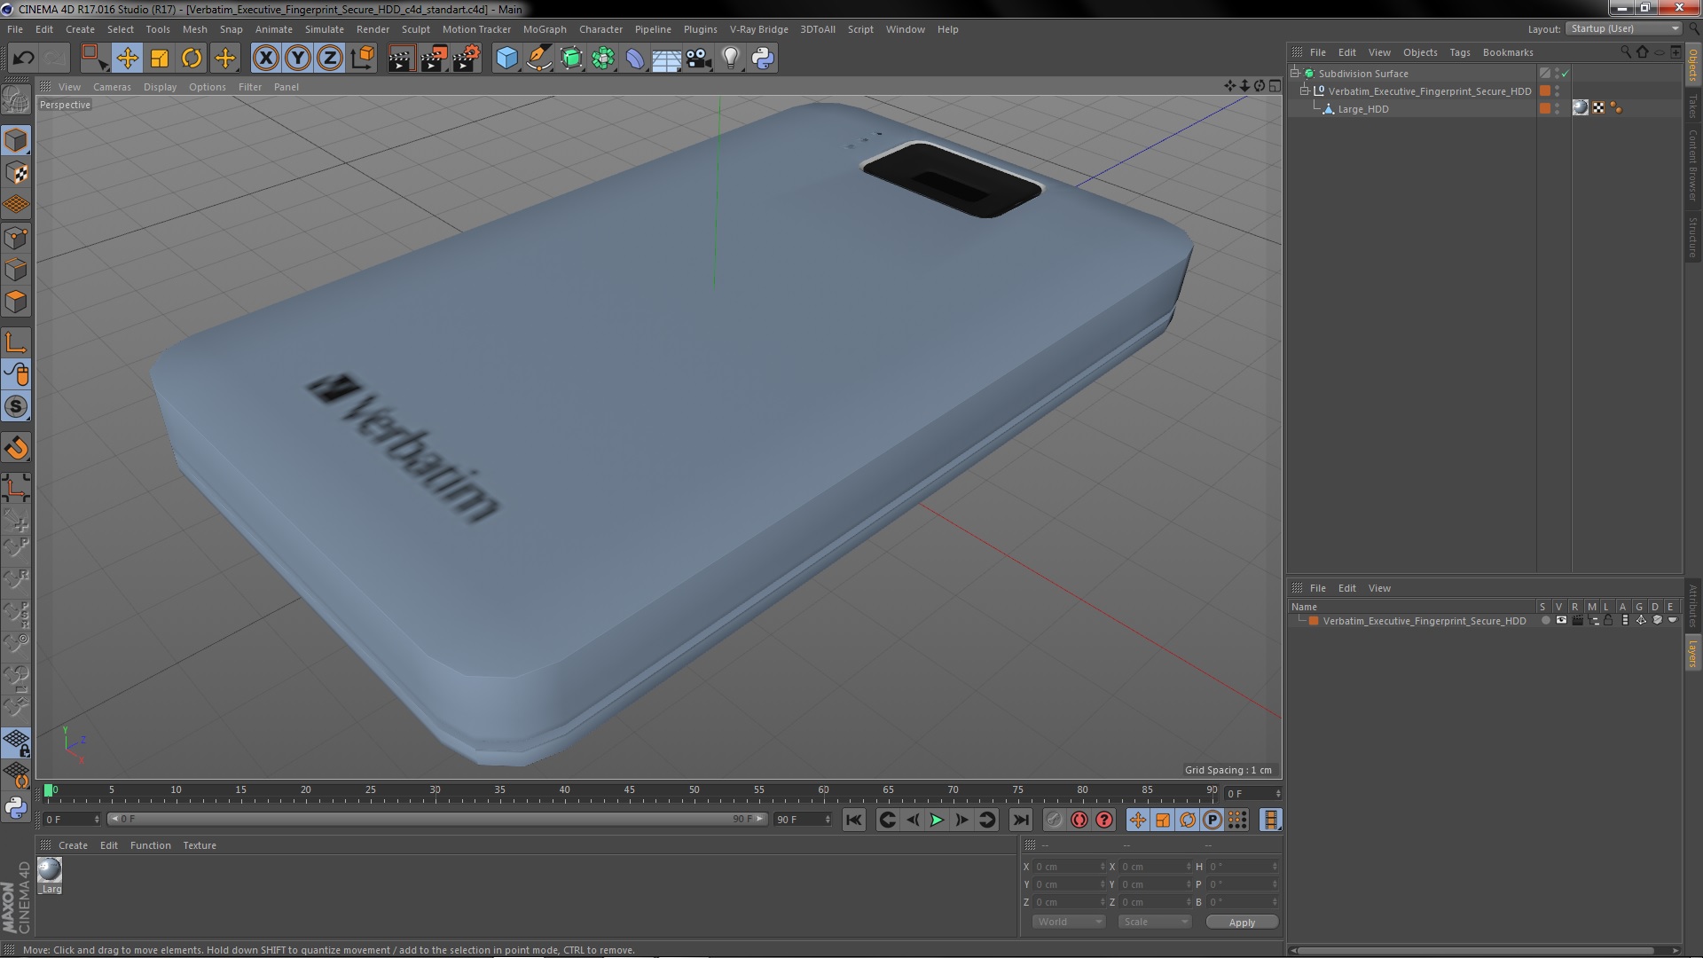
Task: Add a Subdivision Surface generator icon
Action: point(571,59)
